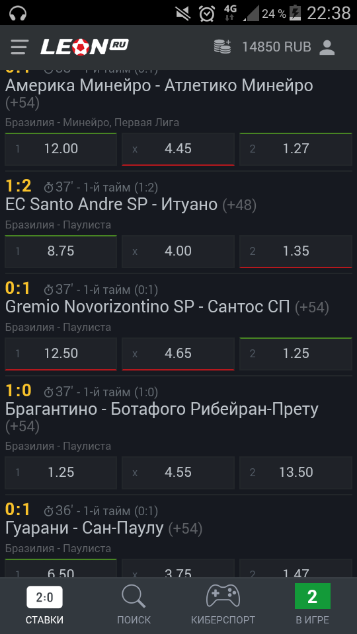Tap the 14850 RUB balance

[x=276, y=47]
